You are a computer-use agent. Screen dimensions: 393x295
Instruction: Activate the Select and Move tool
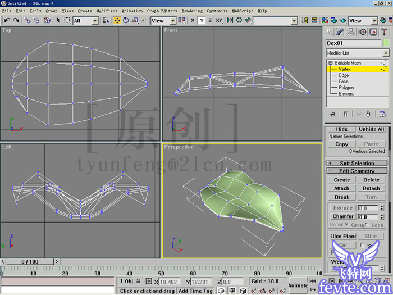117,21
